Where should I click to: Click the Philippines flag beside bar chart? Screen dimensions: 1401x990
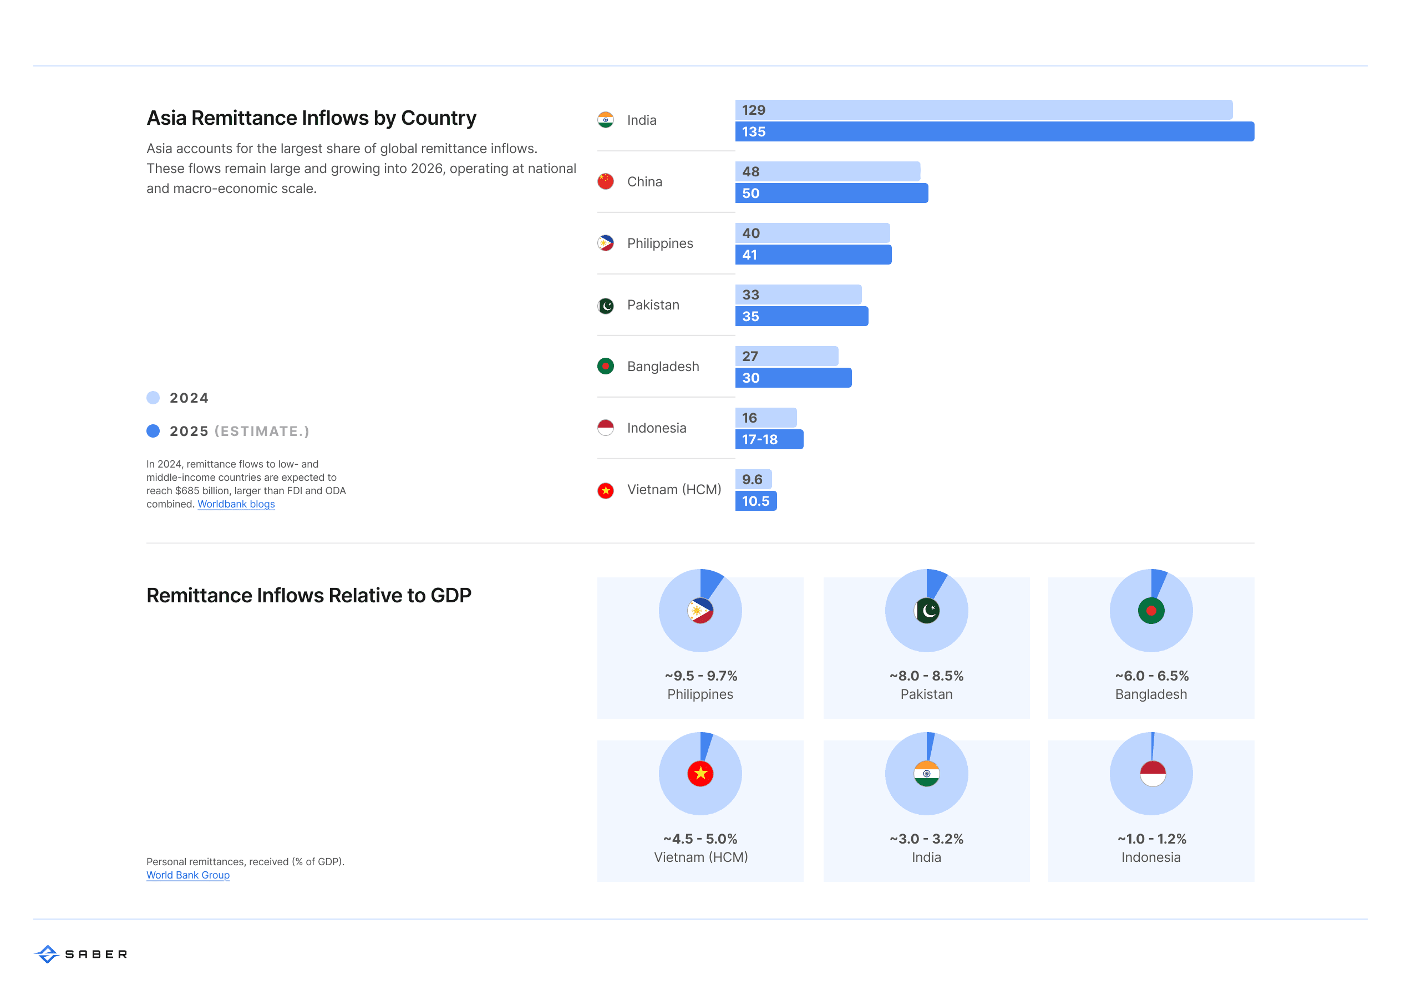tap(605, 243)
